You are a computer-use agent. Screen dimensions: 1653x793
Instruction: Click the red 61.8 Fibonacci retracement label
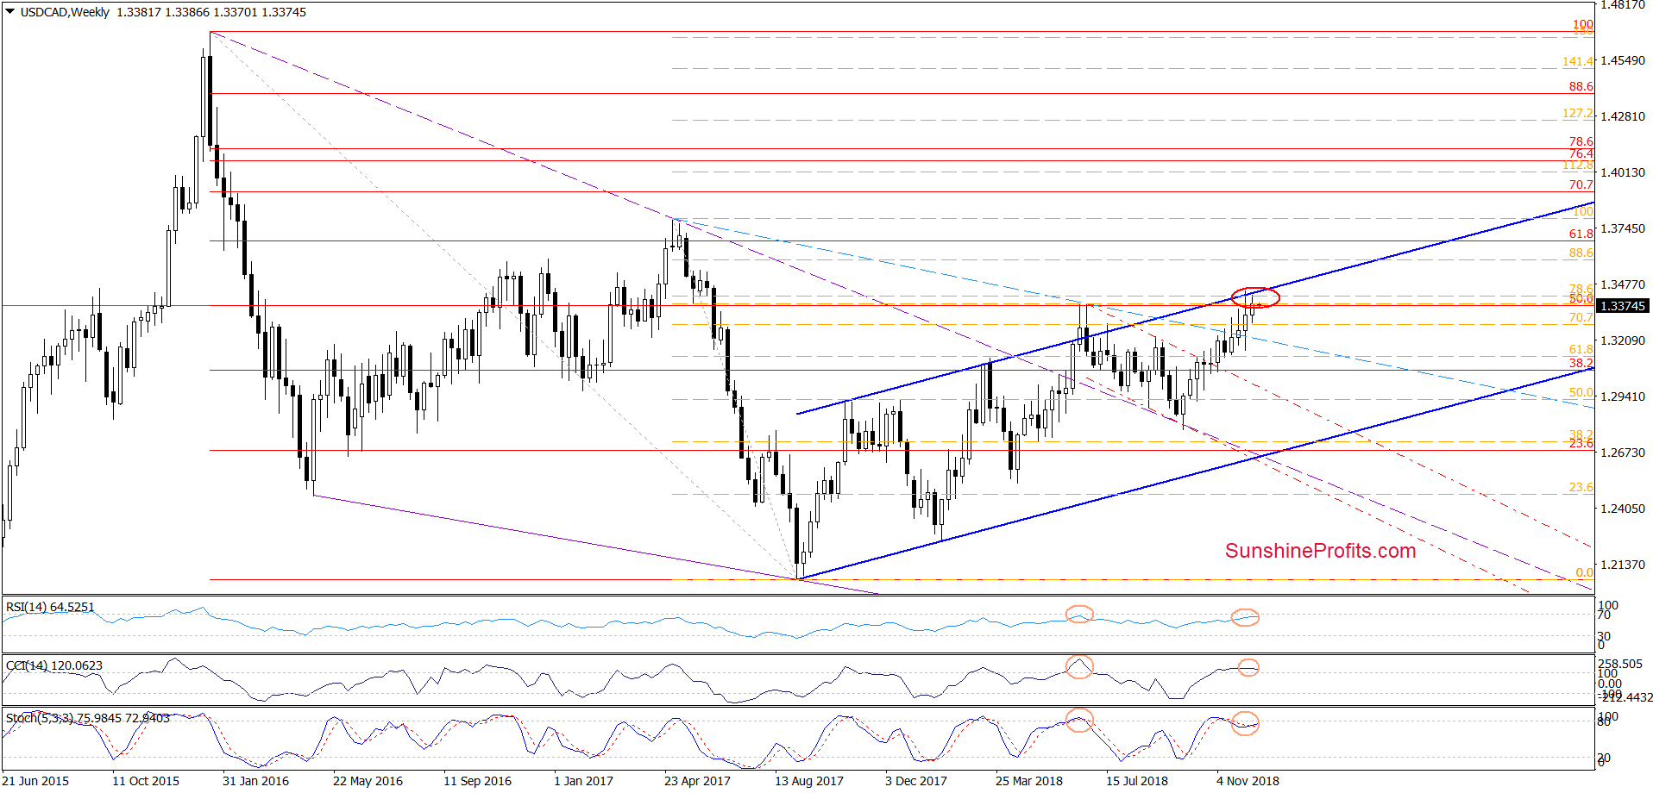tap(1581, 234)
